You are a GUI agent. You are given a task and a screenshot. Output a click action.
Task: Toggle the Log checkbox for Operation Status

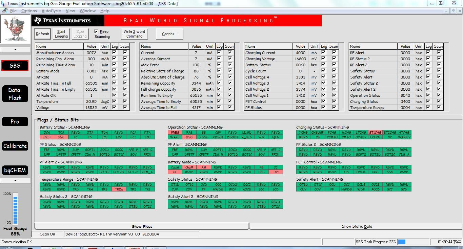pyautogui.click(x=428, y=95)
